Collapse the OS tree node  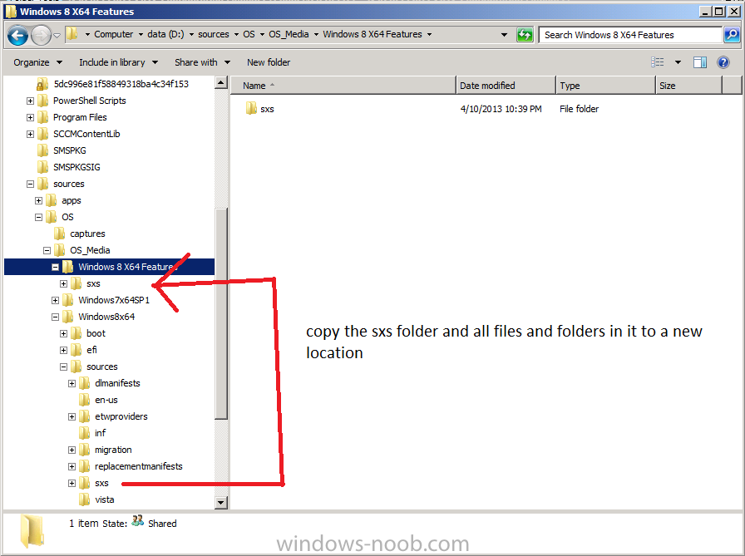(x=39, y=217)
